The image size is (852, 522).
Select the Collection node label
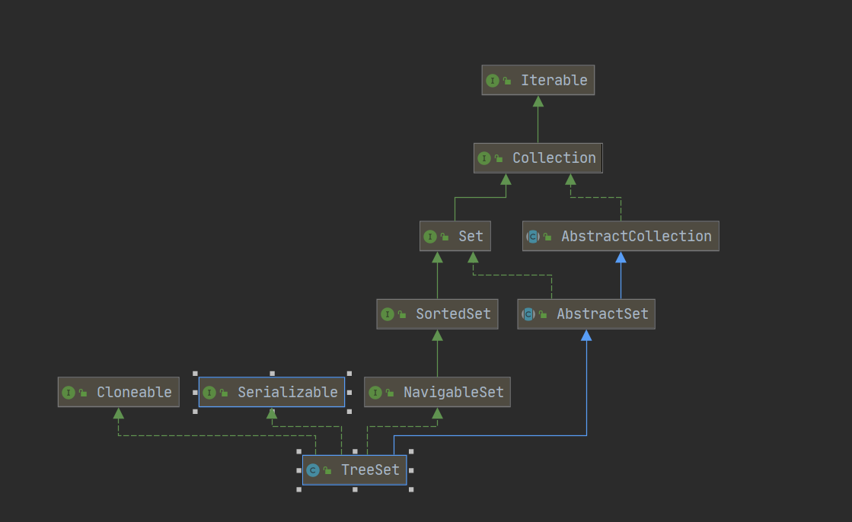554,158
